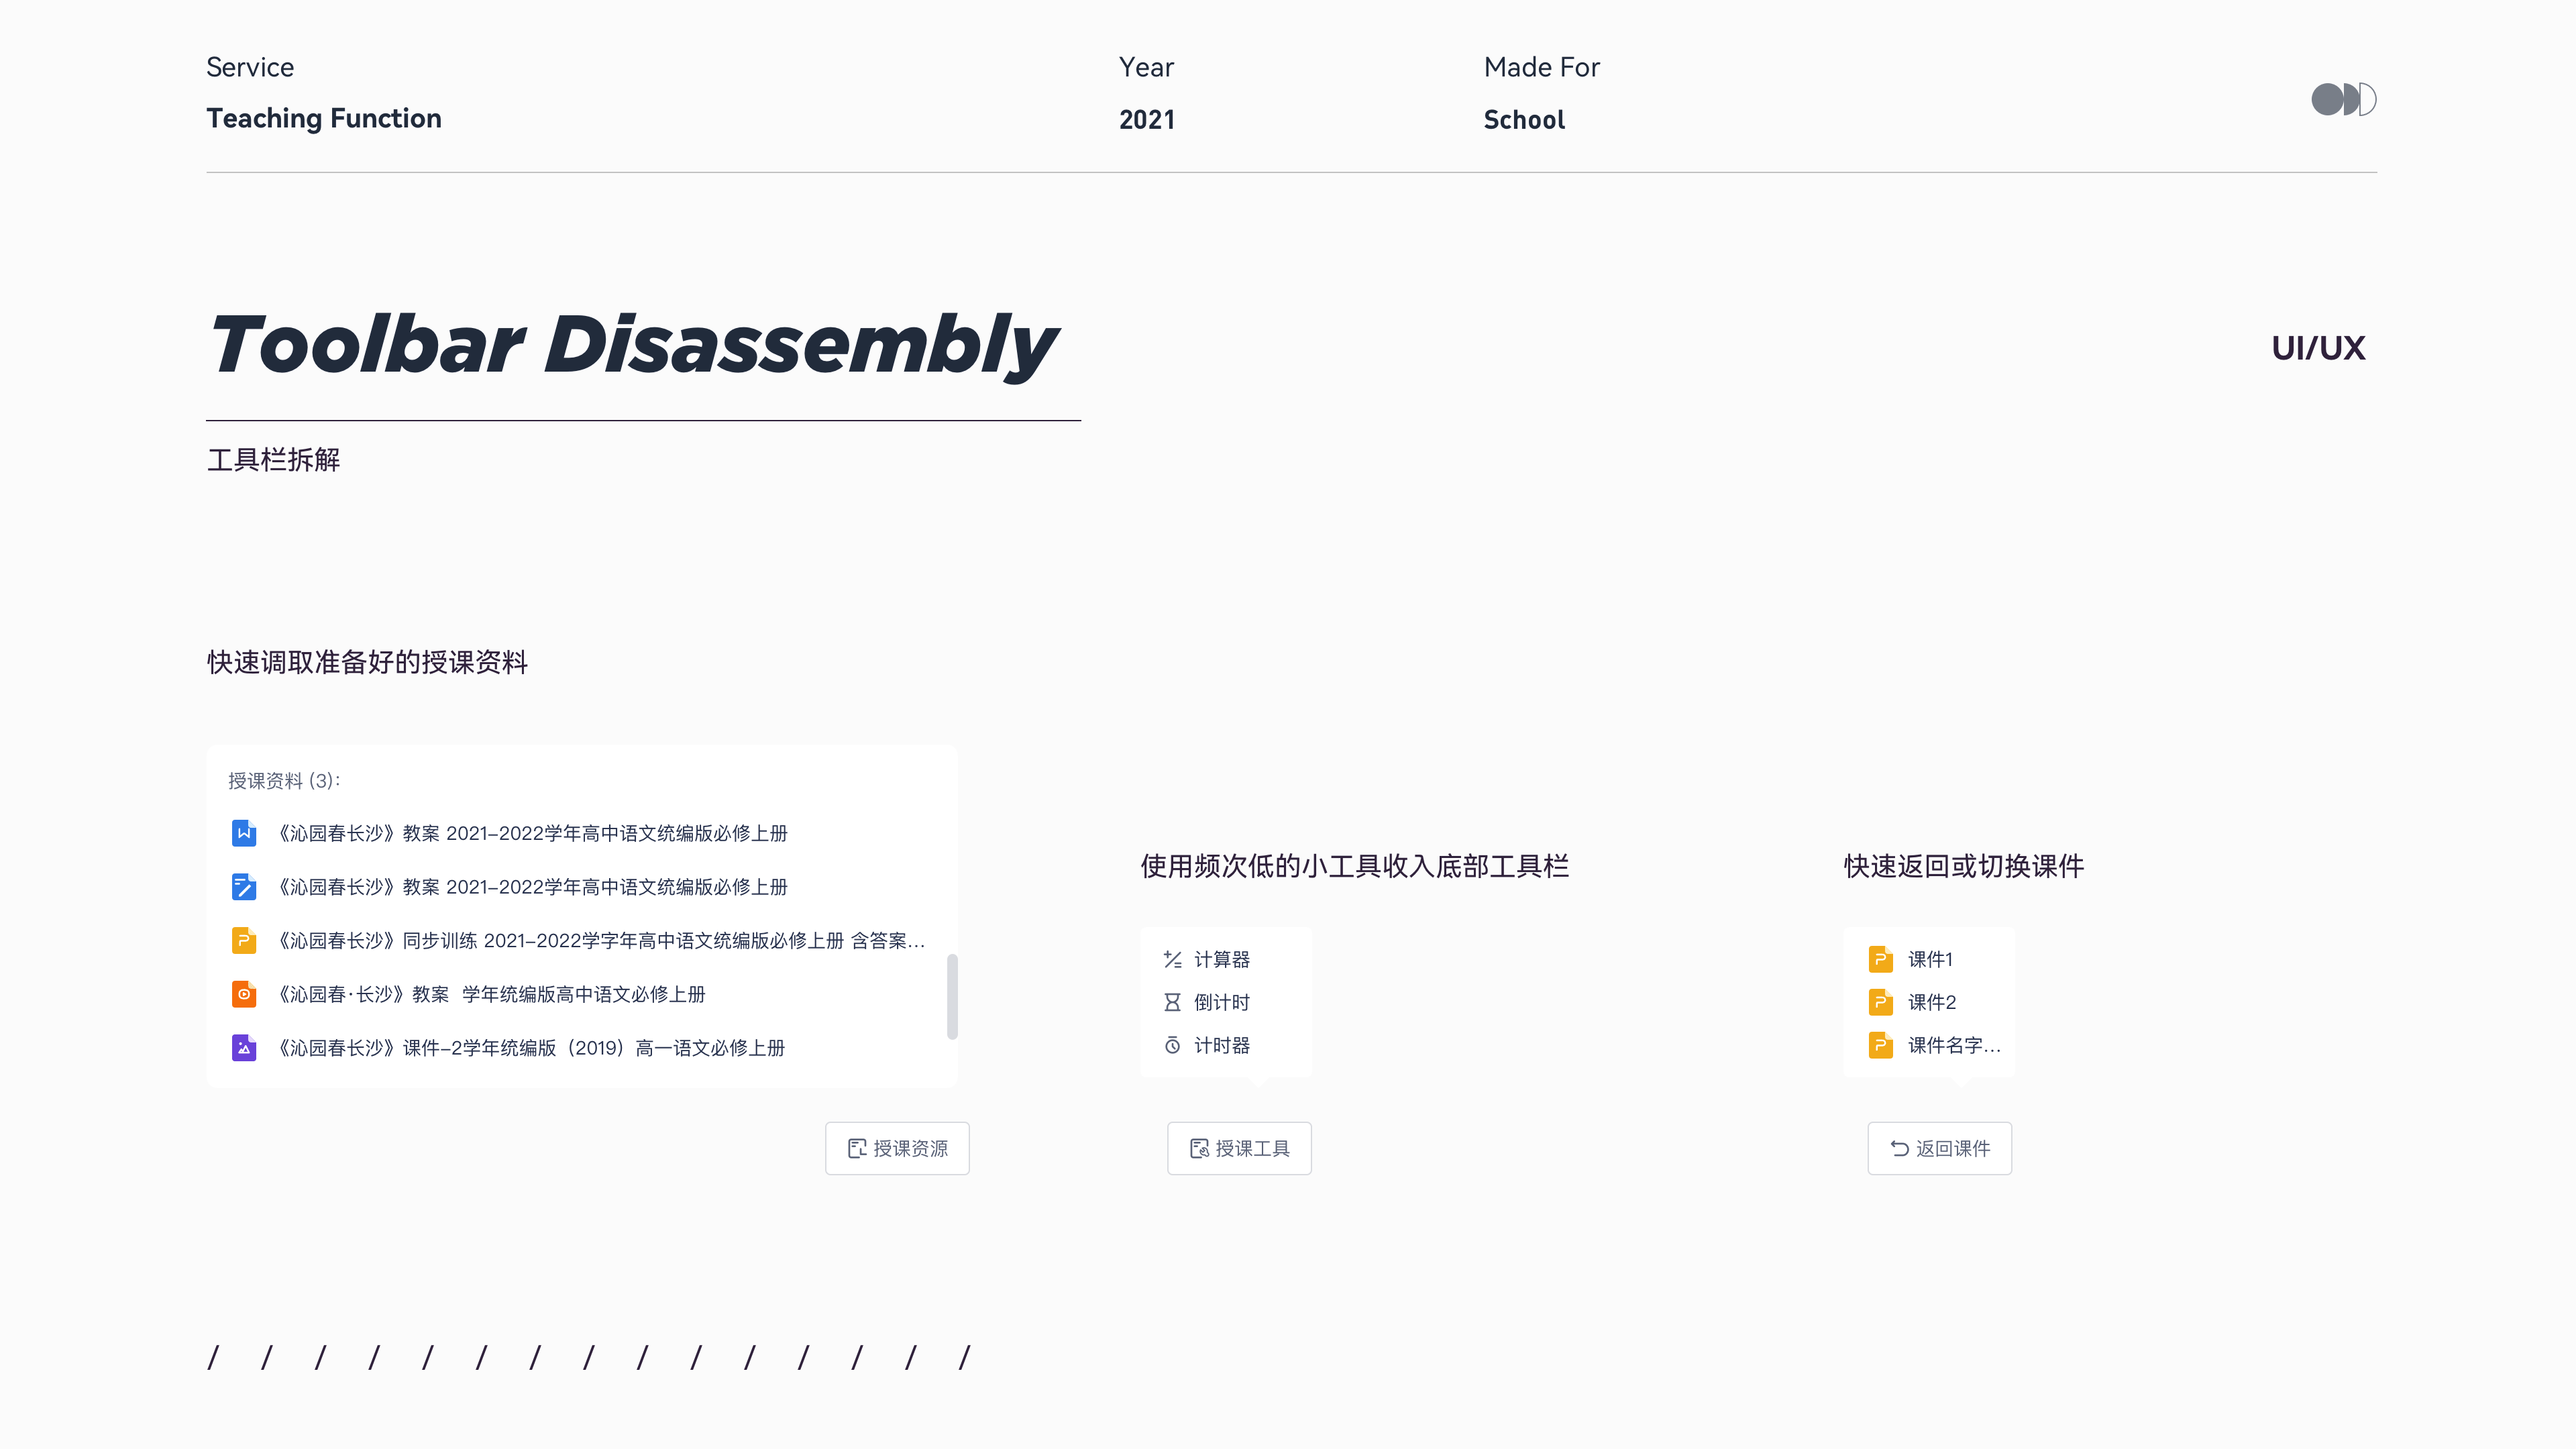Click the 授课资料 (3): list header
The image size is (2576, 1449).
[x=284, y=780]
